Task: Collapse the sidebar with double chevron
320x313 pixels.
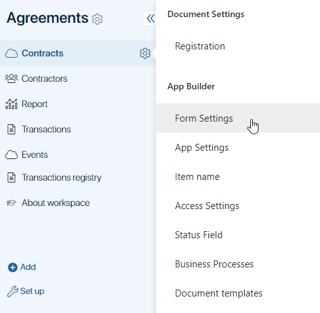Action: coord(150,18)
